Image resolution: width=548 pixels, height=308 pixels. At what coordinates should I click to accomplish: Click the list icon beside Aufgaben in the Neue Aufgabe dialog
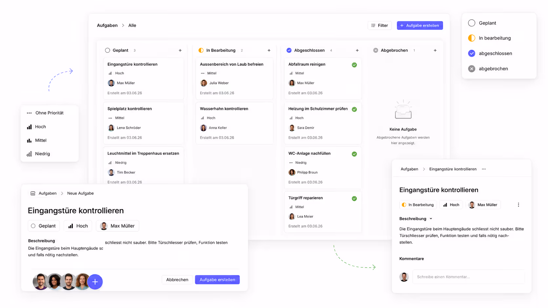pos(33,193)
